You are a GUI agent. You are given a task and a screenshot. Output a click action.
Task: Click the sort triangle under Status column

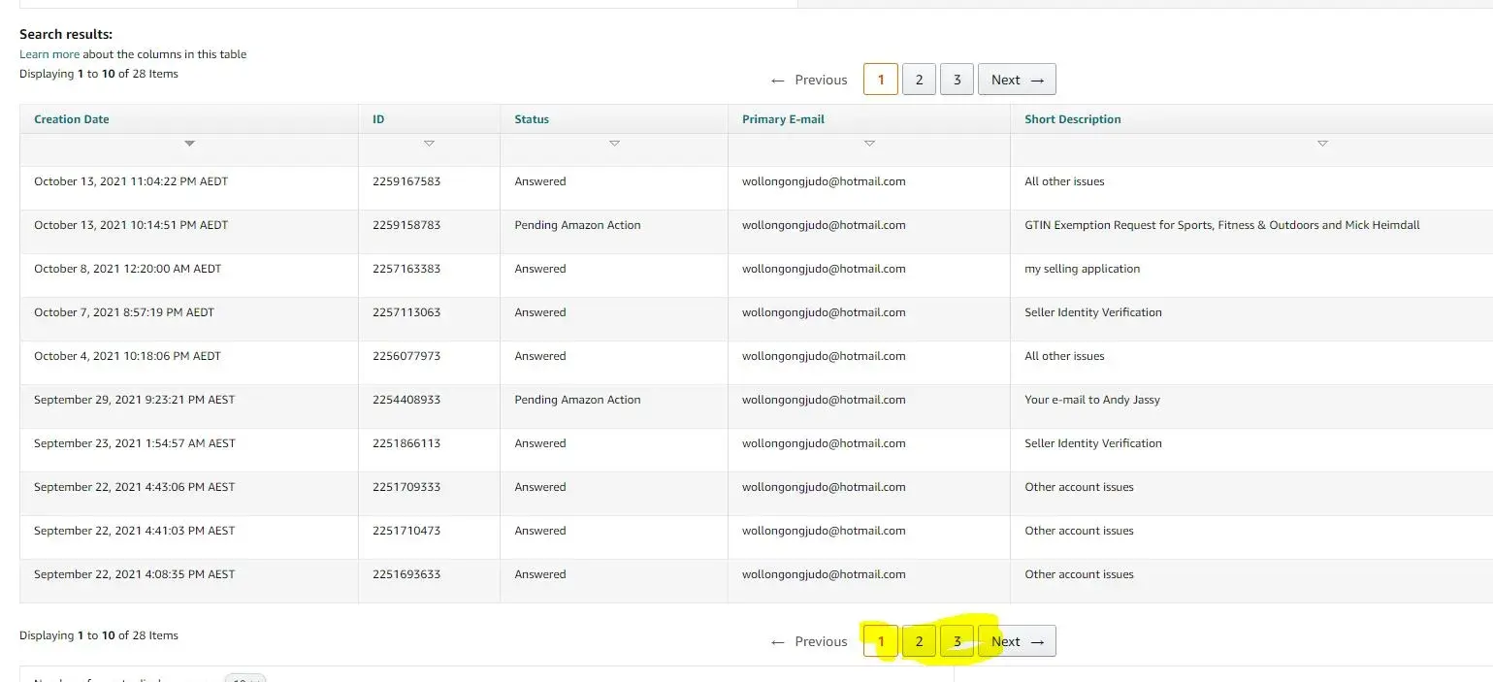pyautogui.click(x=614, y=144)
